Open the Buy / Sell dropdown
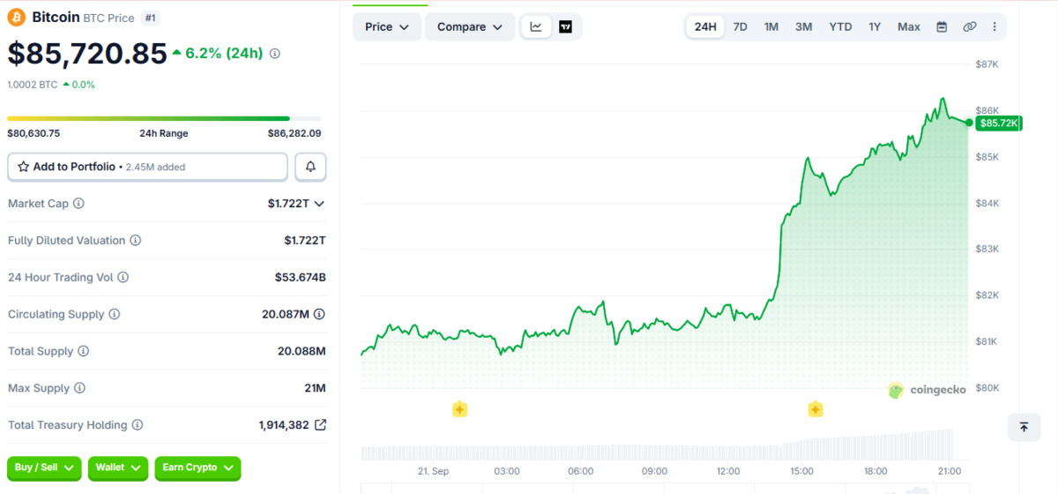The width and height of the screenshot is (1058, 494). (x=45, y=468)
